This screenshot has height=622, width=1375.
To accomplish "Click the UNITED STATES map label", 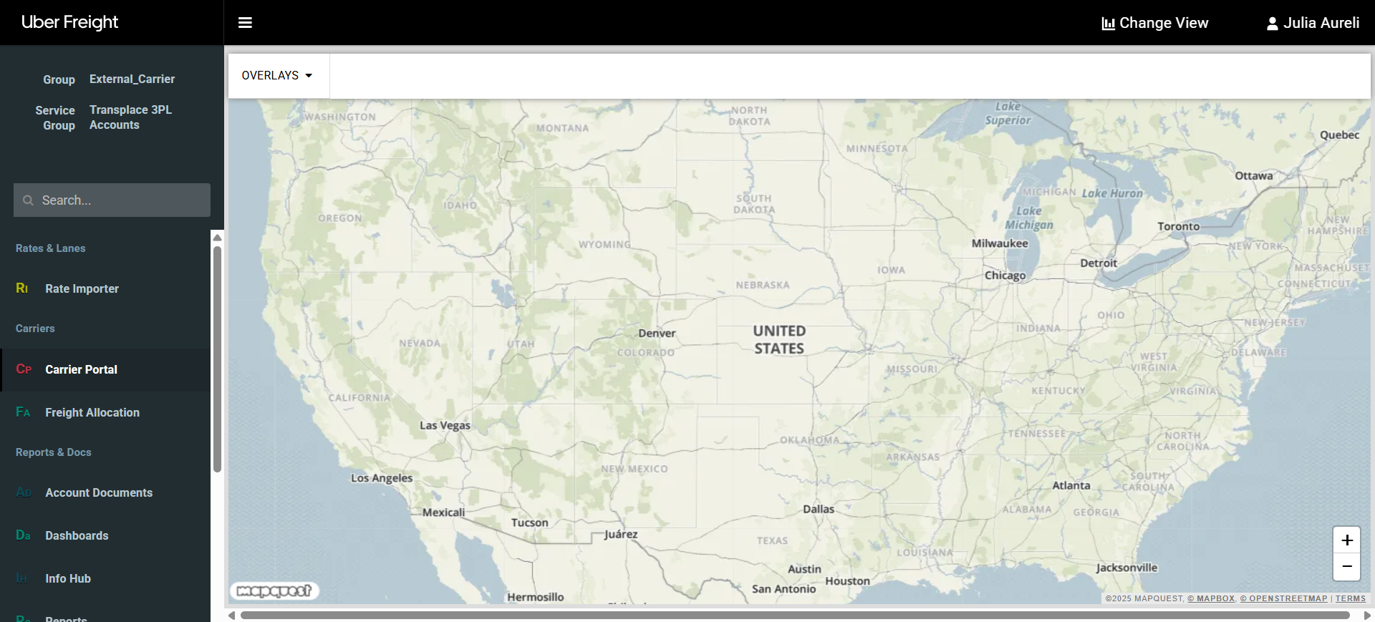I will [x=779, y=340].
